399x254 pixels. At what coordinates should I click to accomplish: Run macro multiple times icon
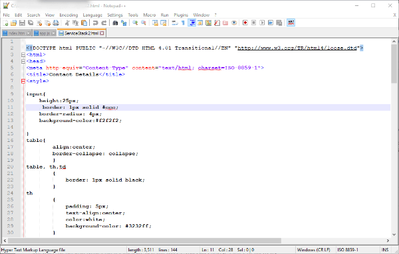point(271,23)
